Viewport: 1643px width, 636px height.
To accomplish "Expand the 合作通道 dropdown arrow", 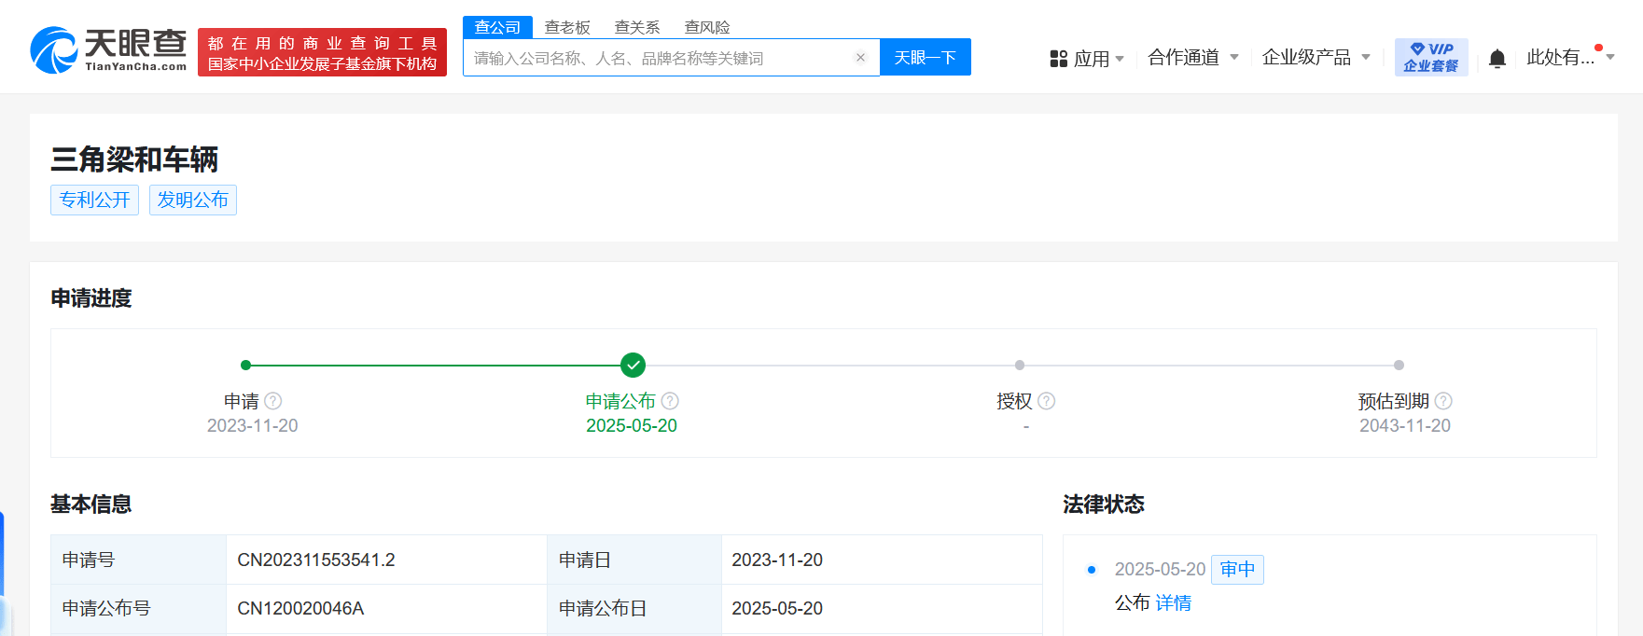I will click(x=1234, y=57).
